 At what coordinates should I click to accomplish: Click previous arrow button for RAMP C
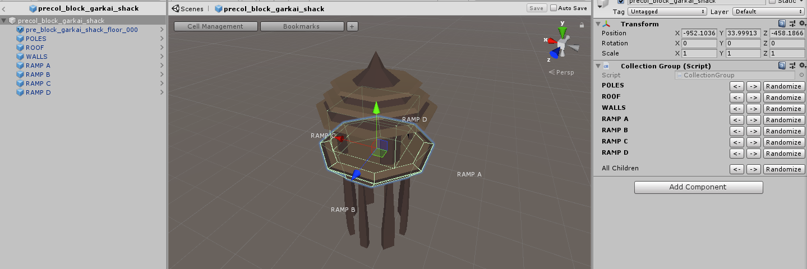tap(737, 142)
